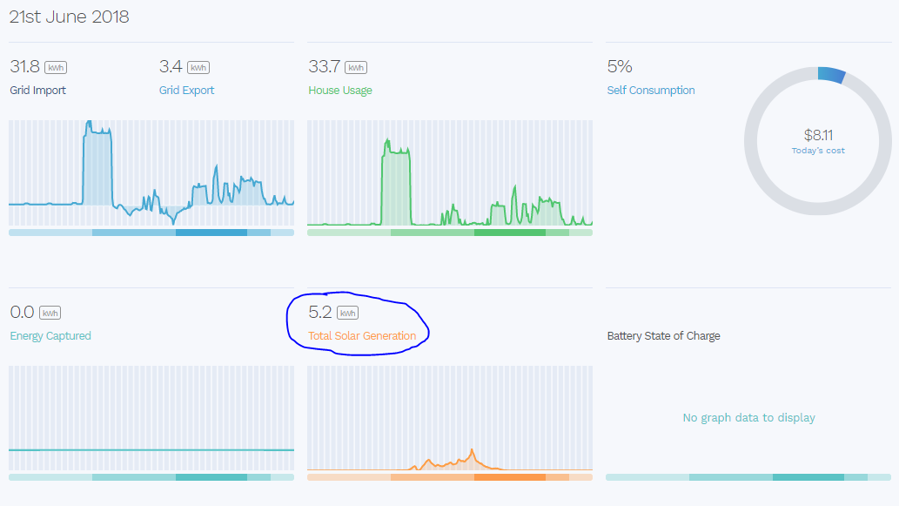Viewport: 899px width, 506px height.
Task: Open the Total Solar Generation link
Action: point(362,336)
